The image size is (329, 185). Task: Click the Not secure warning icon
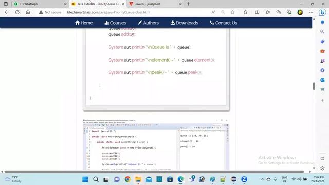coord(41,12)
